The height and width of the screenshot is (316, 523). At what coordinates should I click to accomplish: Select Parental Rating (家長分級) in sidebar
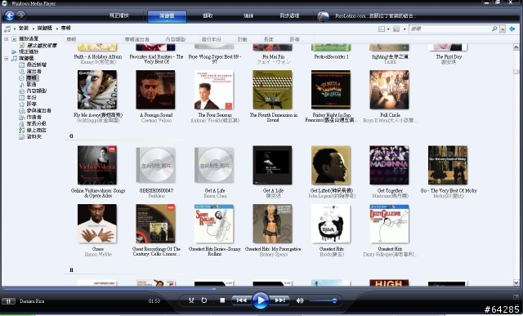(x=33, y=123)
